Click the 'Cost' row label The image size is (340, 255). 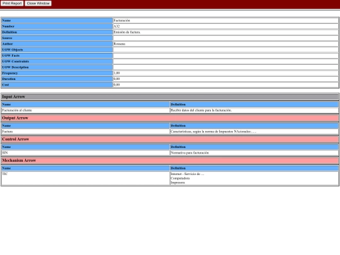tap(57, 85)
